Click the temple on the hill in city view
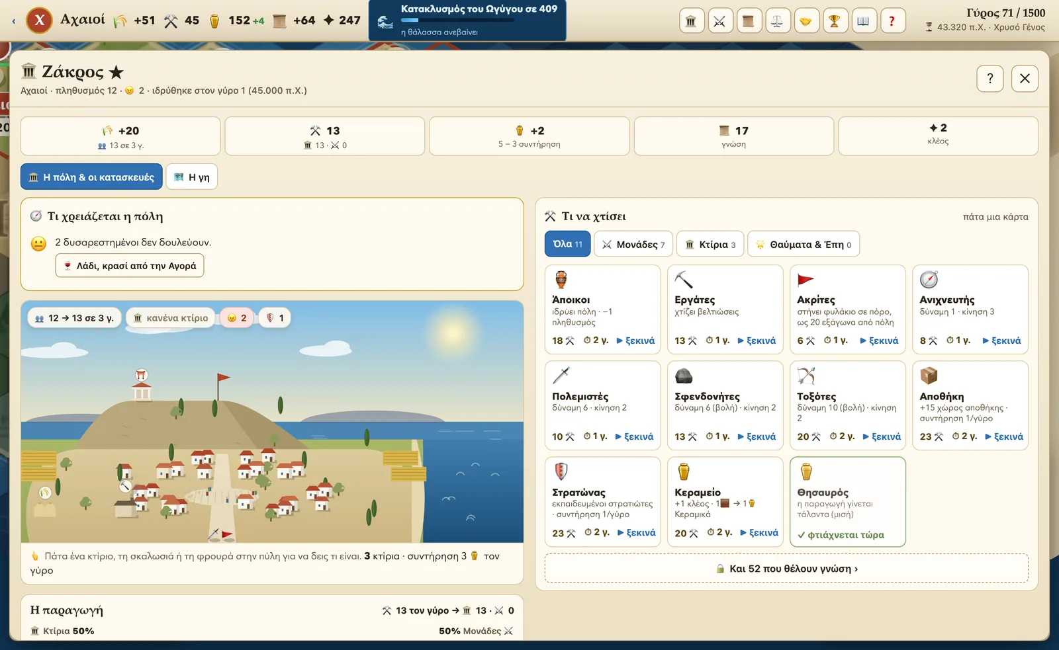The height and width of the screenshot is (650, 1059). tap(142, 390)
